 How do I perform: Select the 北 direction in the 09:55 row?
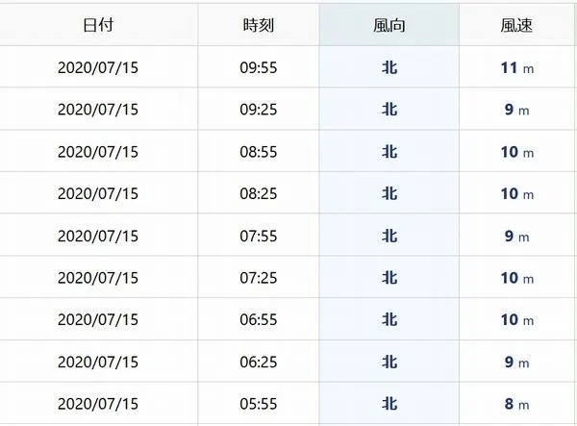point(389,67)
